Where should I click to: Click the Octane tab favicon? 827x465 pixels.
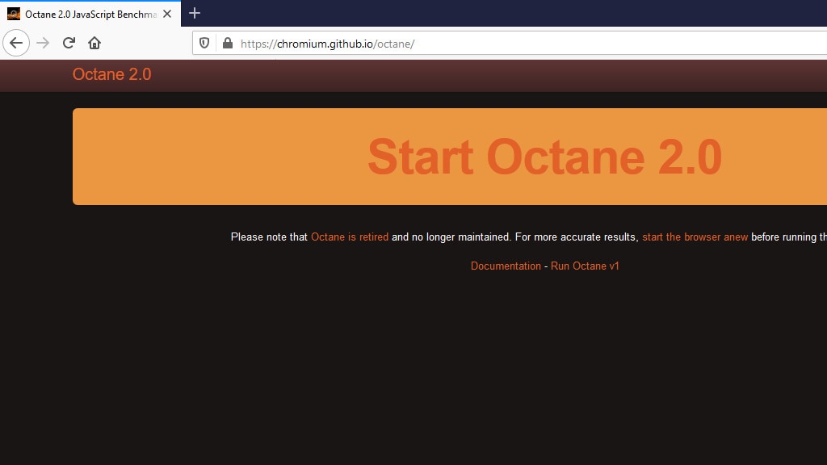click(14, 14)
